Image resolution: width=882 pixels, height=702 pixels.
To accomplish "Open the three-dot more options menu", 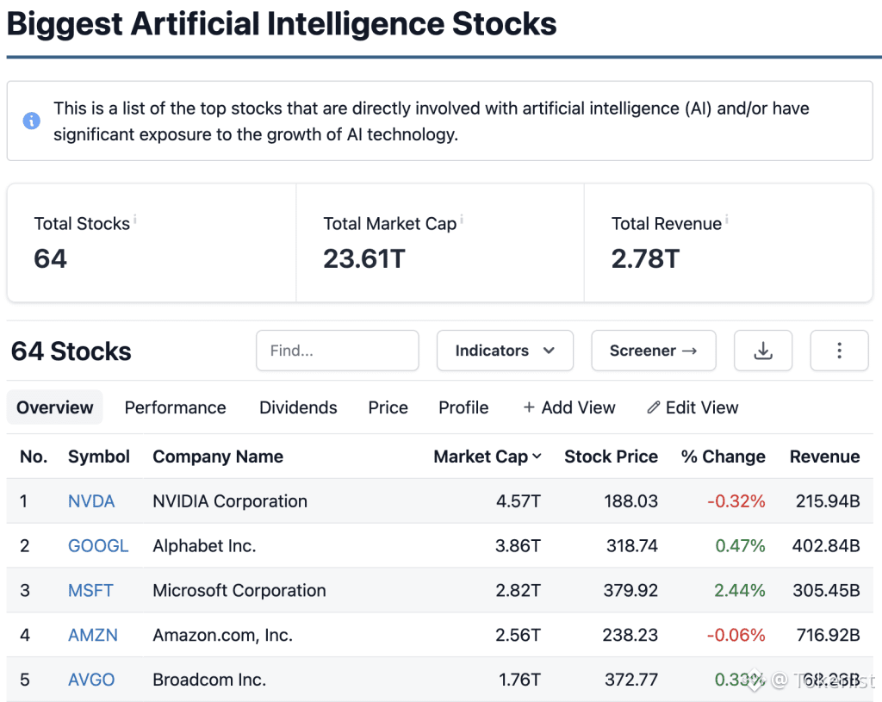I will (839, 351).
